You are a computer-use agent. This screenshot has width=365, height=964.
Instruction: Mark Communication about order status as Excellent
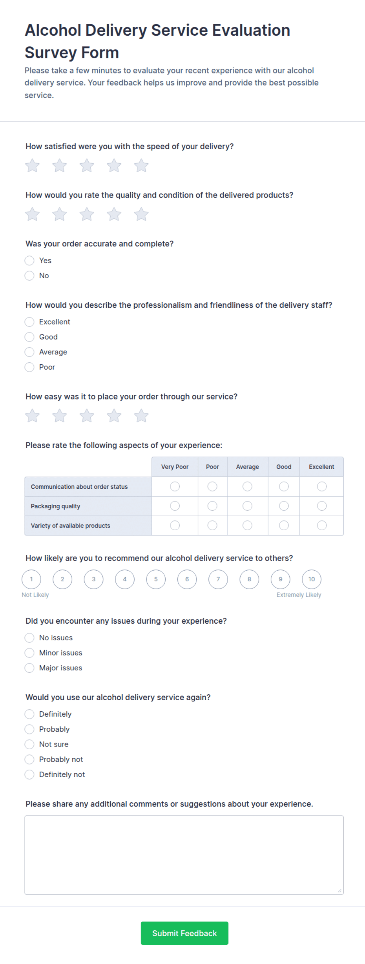pyautogui.click(x=322, y=487)
